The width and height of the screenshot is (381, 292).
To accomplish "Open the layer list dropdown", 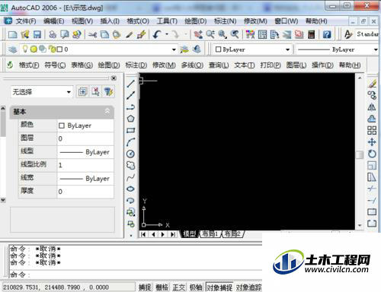I will [x=174, y=49].
